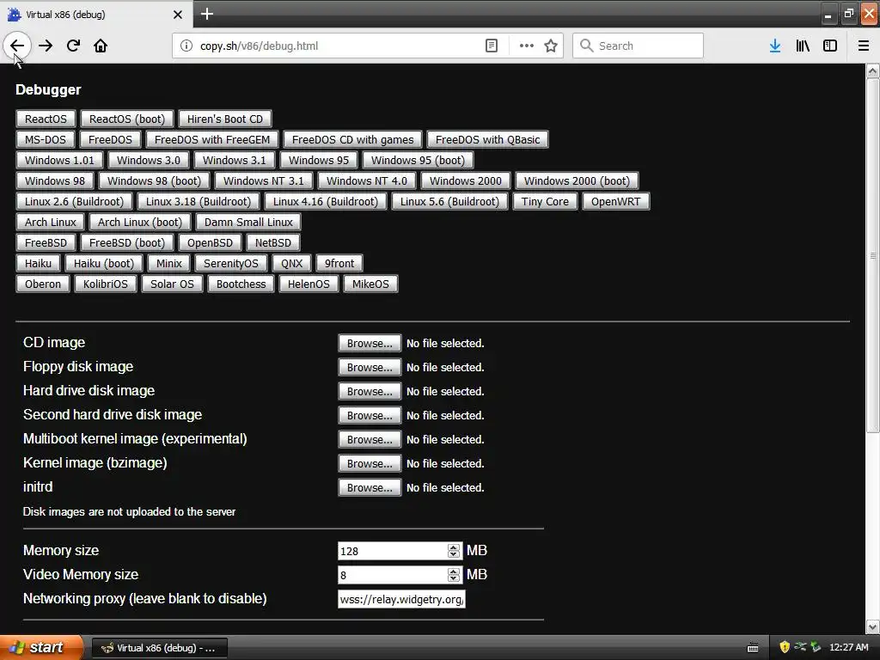Launch Tiny Core

(545, 202)
